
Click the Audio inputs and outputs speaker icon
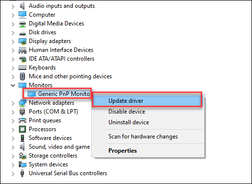22,6
